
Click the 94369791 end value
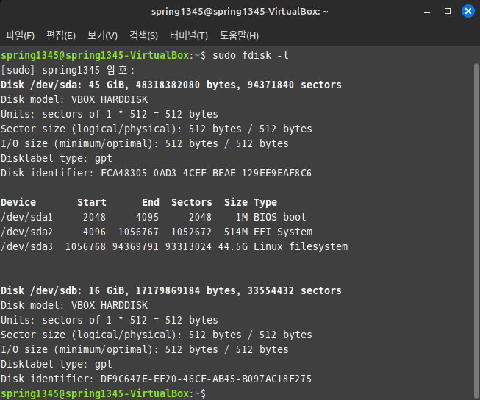[x=135, y=246]
